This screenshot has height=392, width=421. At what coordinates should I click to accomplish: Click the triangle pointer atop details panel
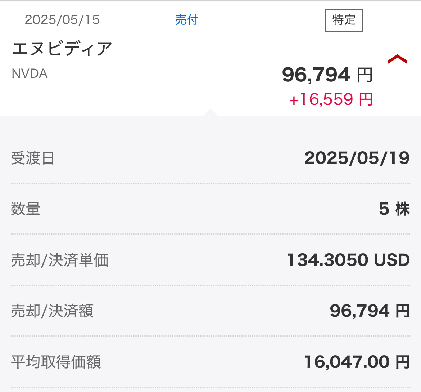point(210,112)
